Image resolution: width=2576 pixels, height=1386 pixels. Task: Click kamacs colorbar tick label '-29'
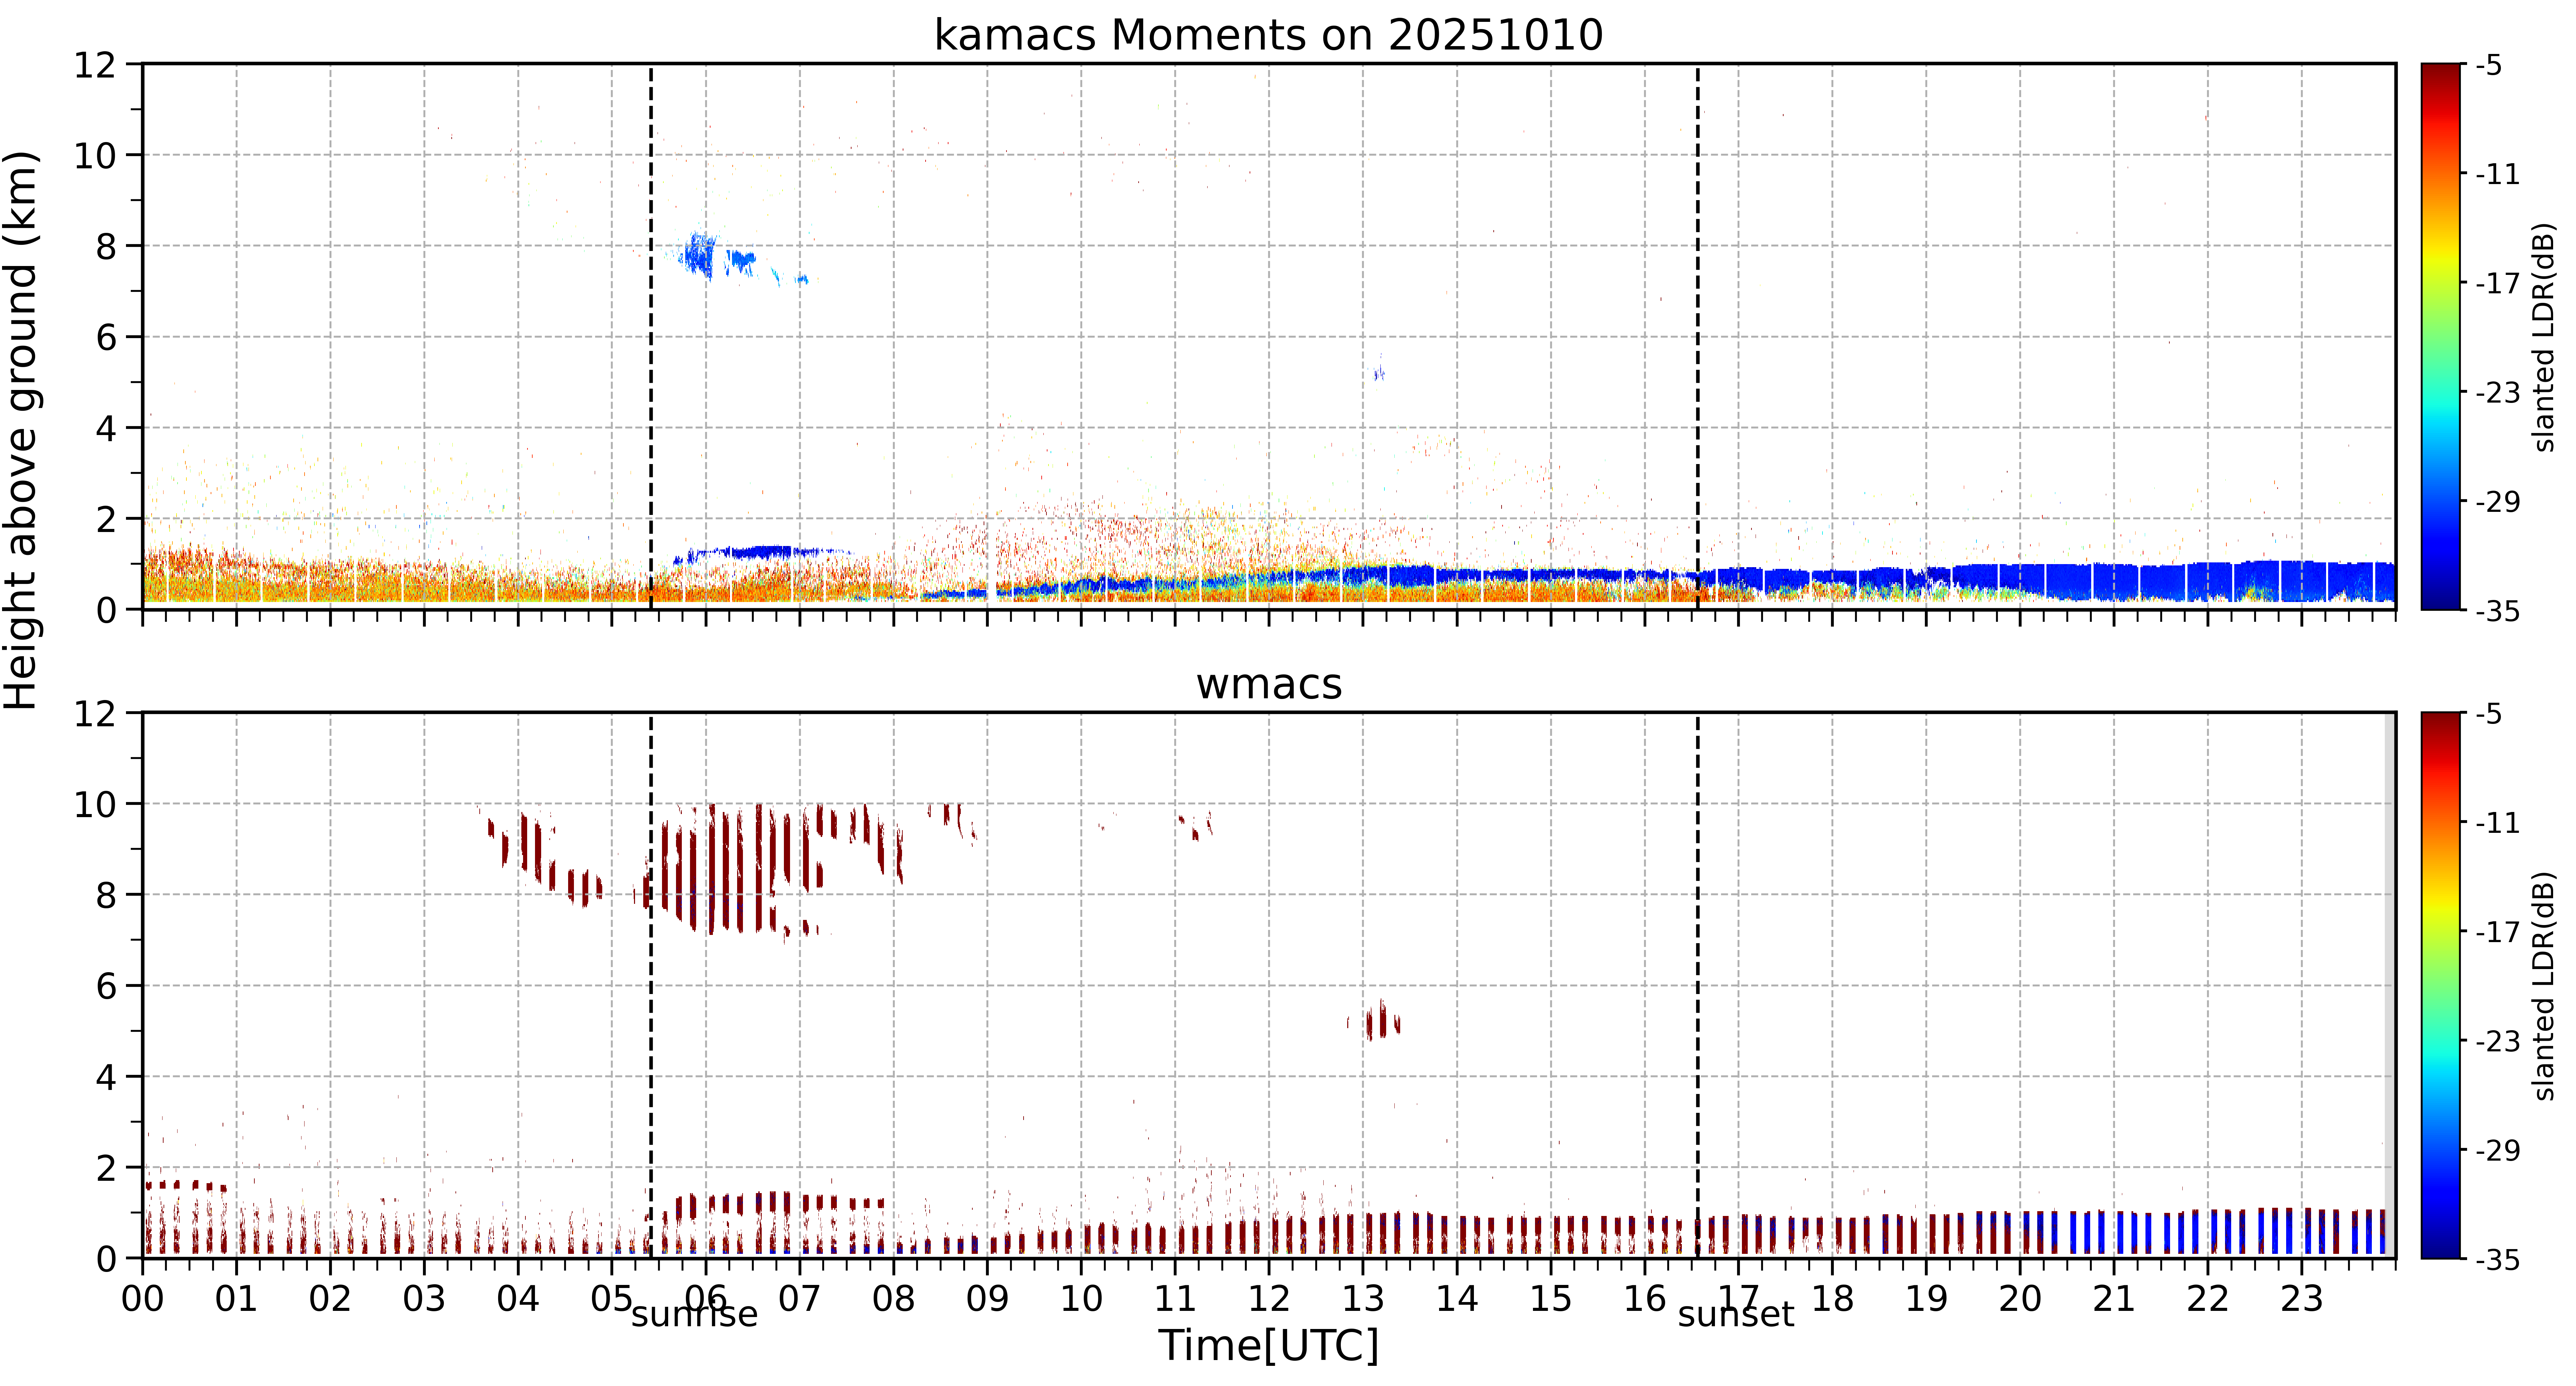[2497, 502]
